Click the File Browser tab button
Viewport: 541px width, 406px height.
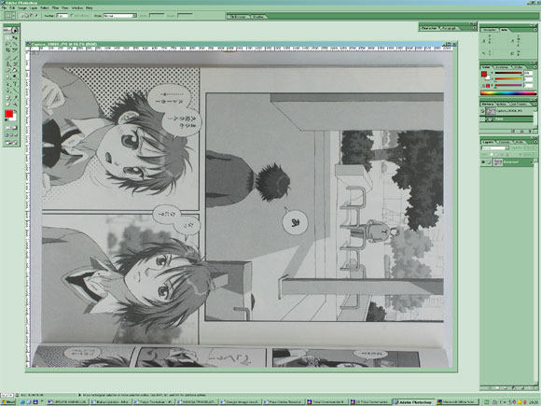coord(238,16)
